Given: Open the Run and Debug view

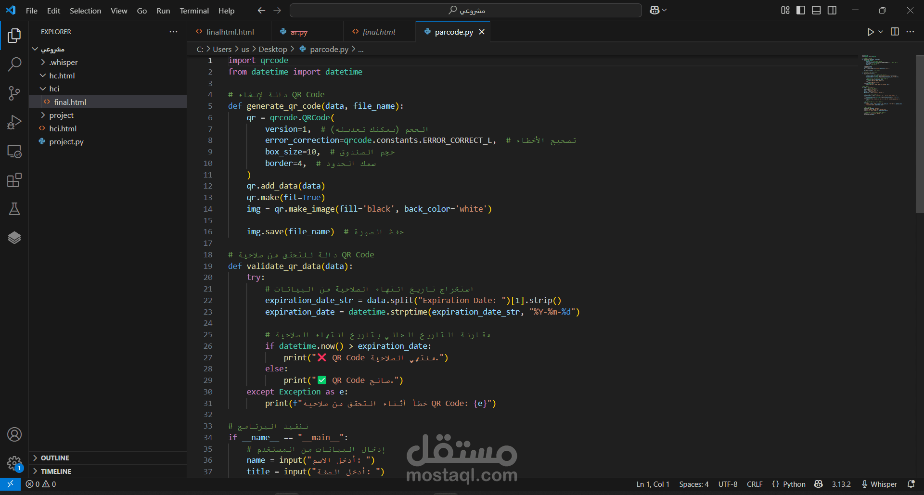Looking at the screenshot, I should tap(14, 122).
